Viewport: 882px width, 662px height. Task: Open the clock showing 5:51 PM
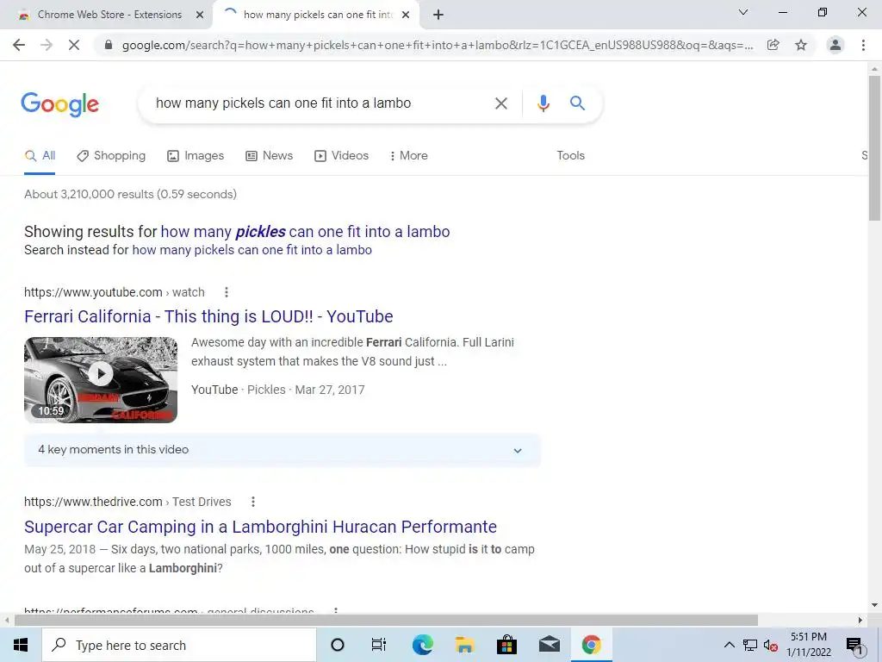pos(808,645)
